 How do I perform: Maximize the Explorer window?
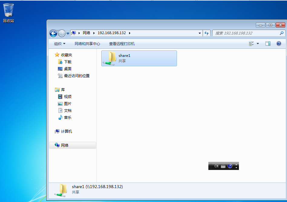click(x=270, y=25)
